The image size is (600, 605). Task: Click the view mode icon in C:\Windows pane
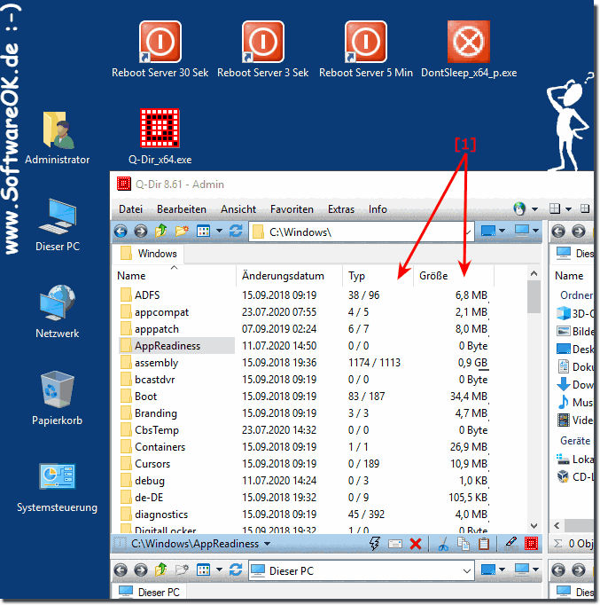tap(203, 232)
